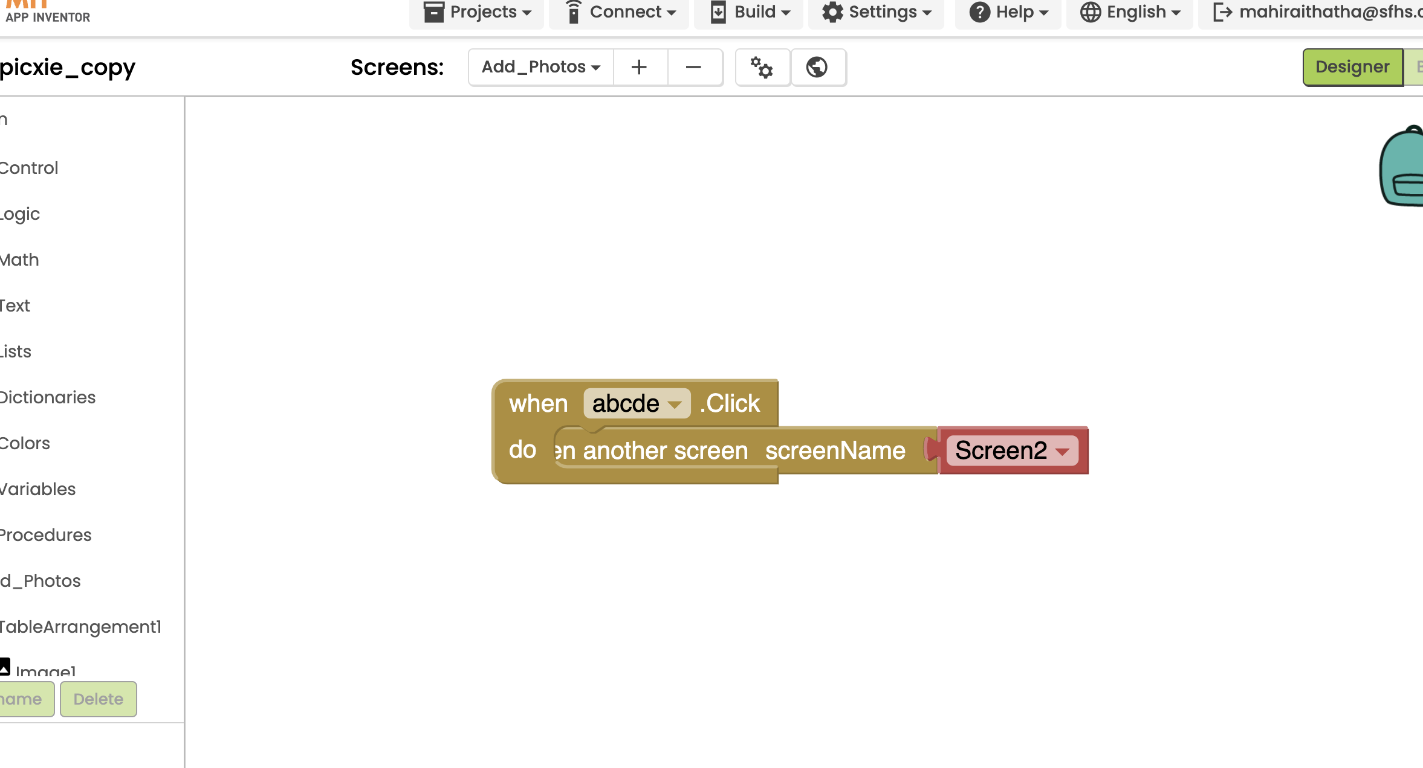Open the English language dropdown
1423x768 pixels.
(x=1129, y=12)
